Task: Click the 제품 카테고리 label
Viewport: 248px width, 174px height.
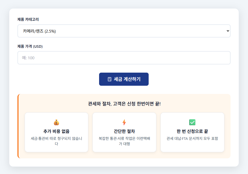Action: coord(28,19)
